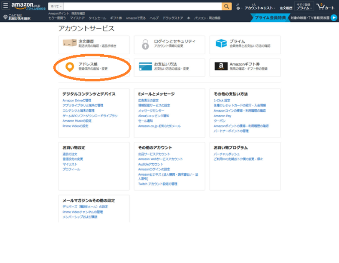
Task: Open the shopping cart icon
Action: pos(323,7)
